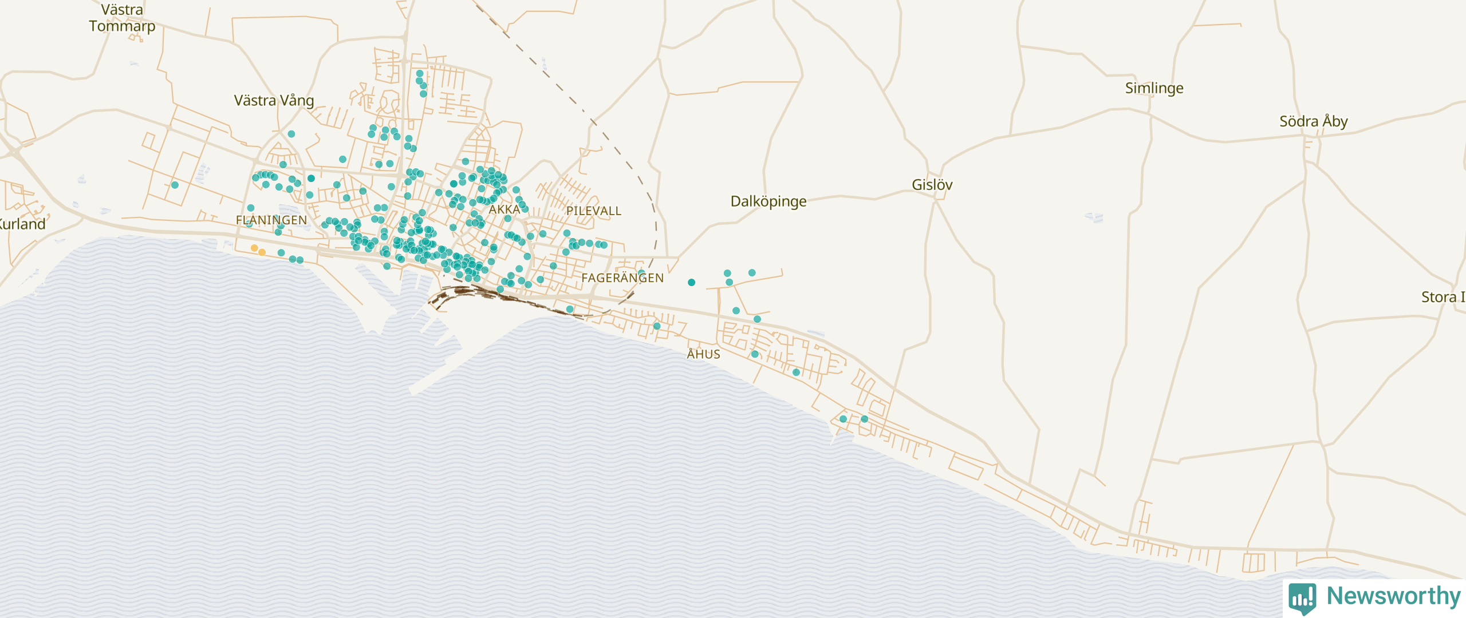The height and width of the screenshot is (618, 1466).
Task: Click the teal marker nearest the ÅHUS label
Action: 755,354
